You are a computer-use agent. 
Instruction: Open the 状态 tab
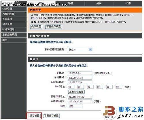click(x=128, y=3)
